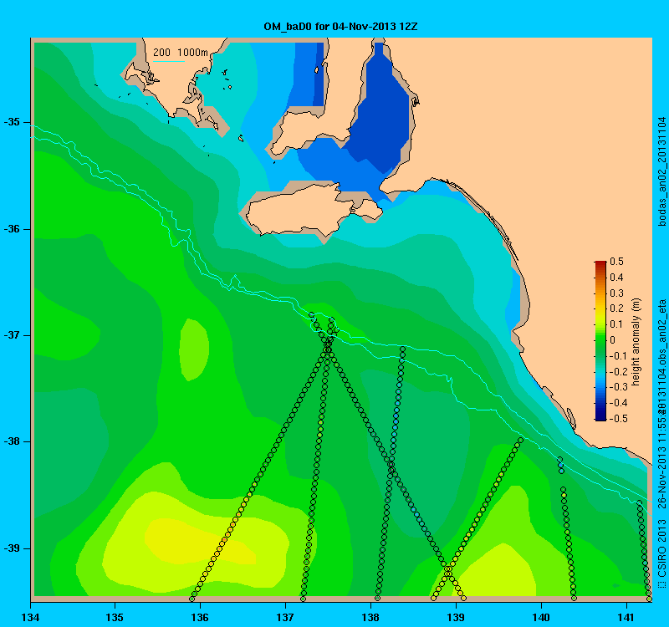
Task: Click the colorbar label negative '-0.2'
Action: click(617, 371)
